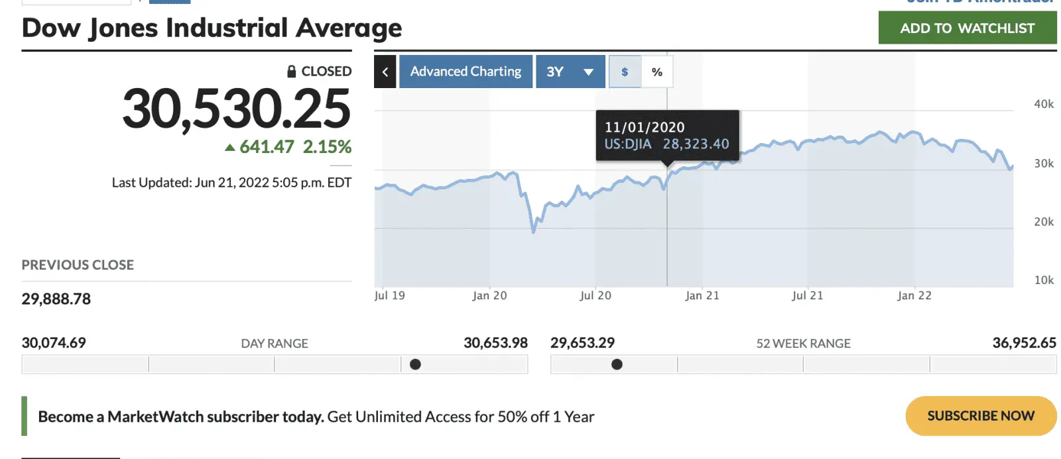1061x459 pixels.
Task: Click the Jul 20 label on chart axis
Action: coord(595,296)
